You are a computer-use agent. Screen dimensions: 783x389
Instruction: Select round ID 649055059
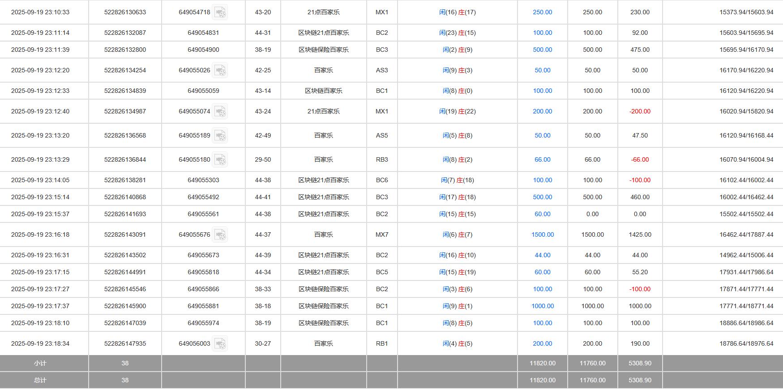coord(203,91)
